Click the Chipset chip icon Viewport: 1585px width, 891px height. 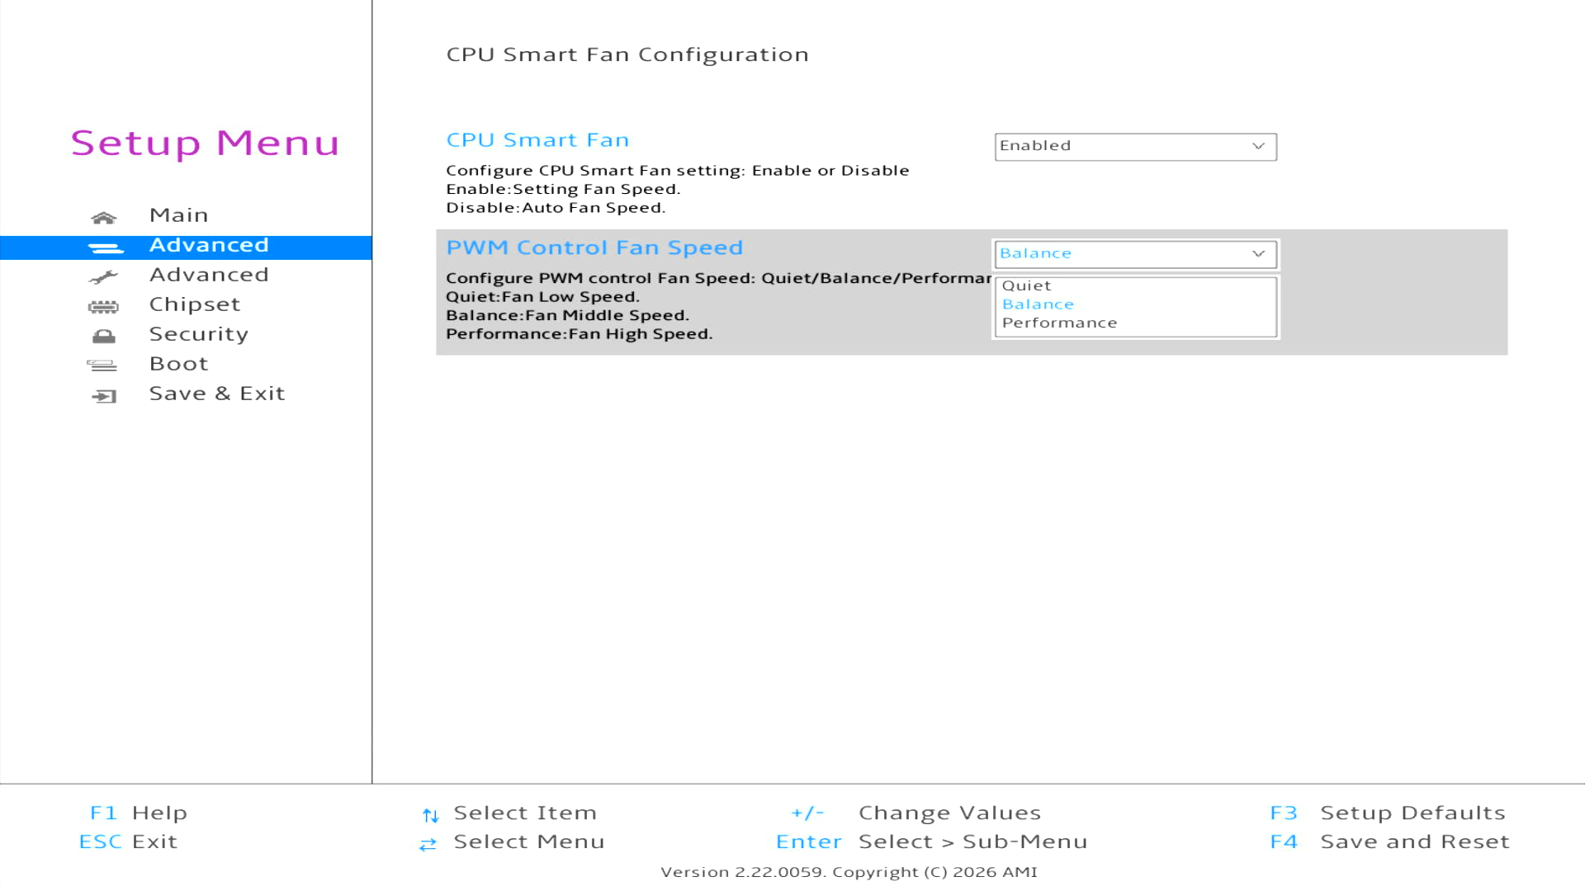tap(103, 307)
